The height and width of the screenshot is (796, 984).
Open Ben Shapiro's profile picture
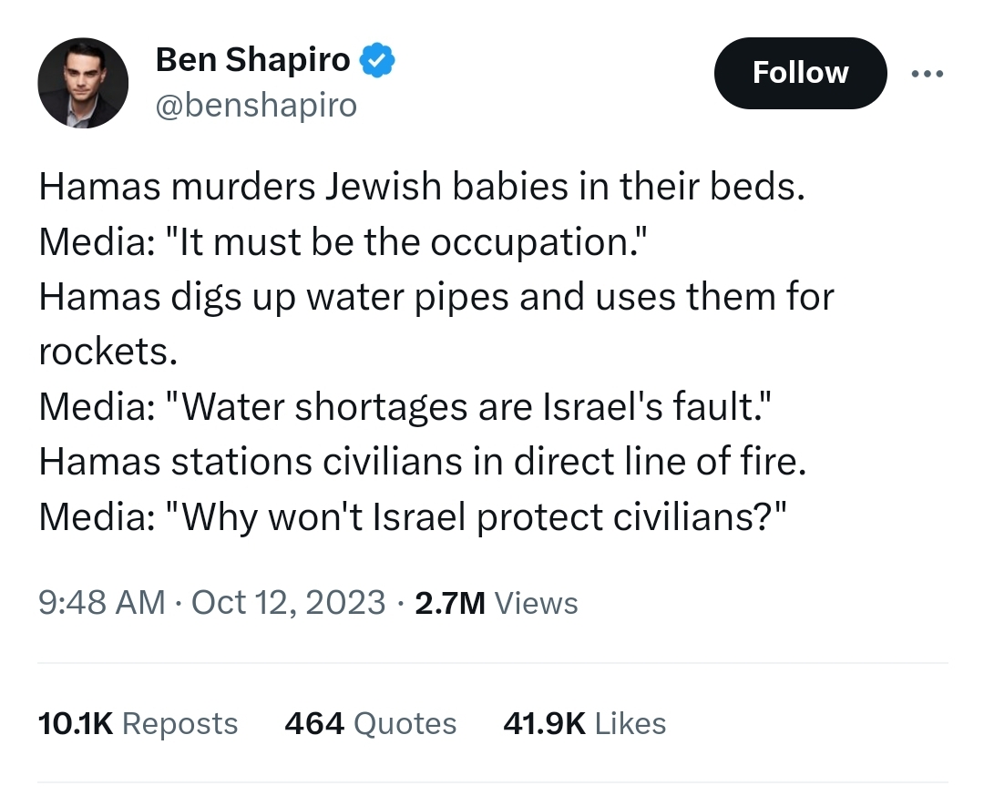83,83
